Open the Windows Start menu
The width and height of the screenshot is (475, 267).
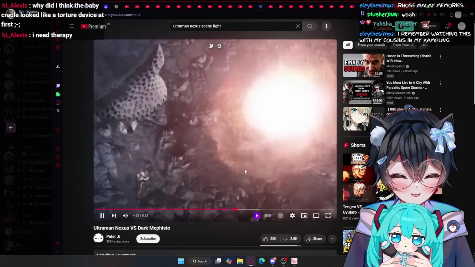pyautogui.click(x=181, y=261)
